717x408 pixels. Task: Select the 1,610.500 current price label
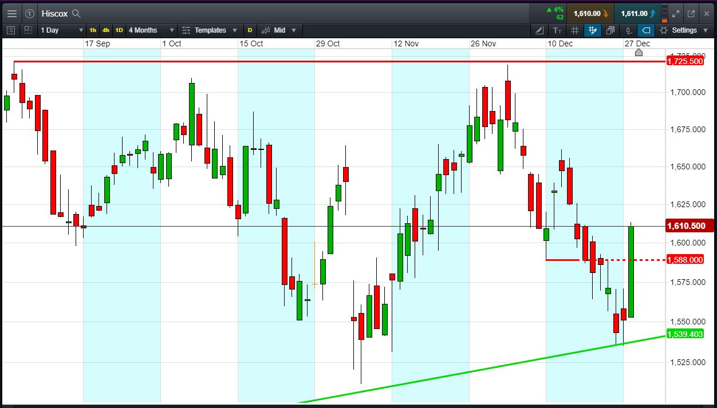688,226
